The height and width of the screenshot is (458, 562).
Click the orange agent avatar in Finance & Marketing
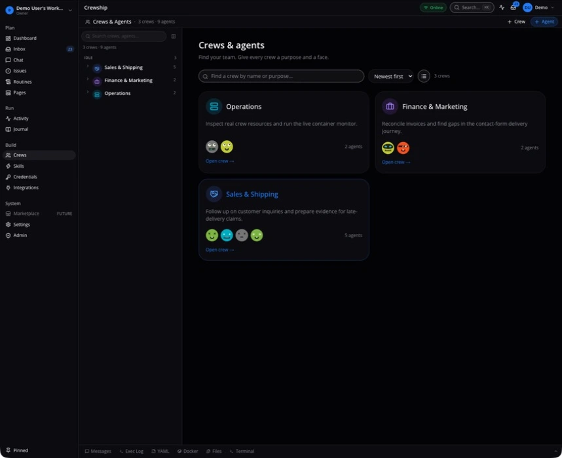pos(403,148)
